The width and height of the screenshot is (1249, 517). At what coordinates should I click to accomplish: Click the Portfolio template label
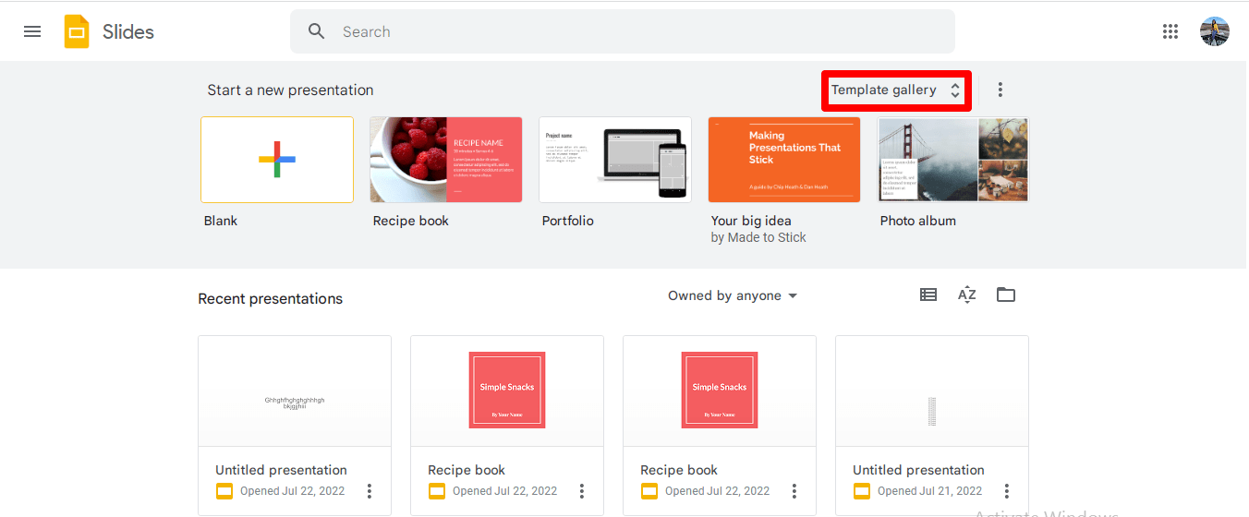click(x=568, y=221)
